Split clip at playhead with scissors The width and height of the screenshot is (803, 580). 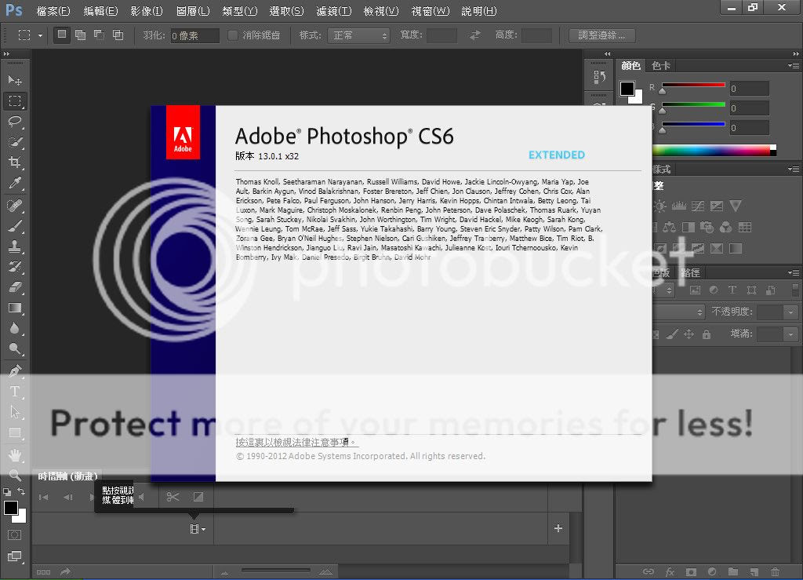[173, 497]
